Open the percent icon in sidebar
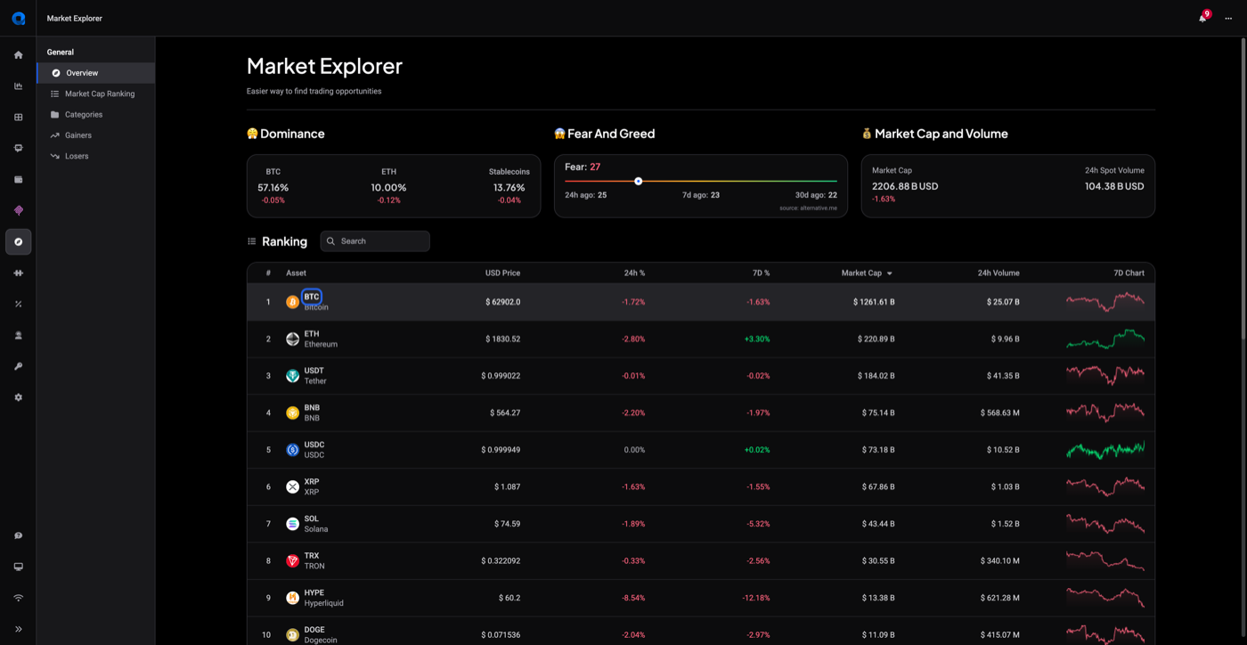Image resolution: width=1247 pixels, height=645 pixels. coord(18,305)
